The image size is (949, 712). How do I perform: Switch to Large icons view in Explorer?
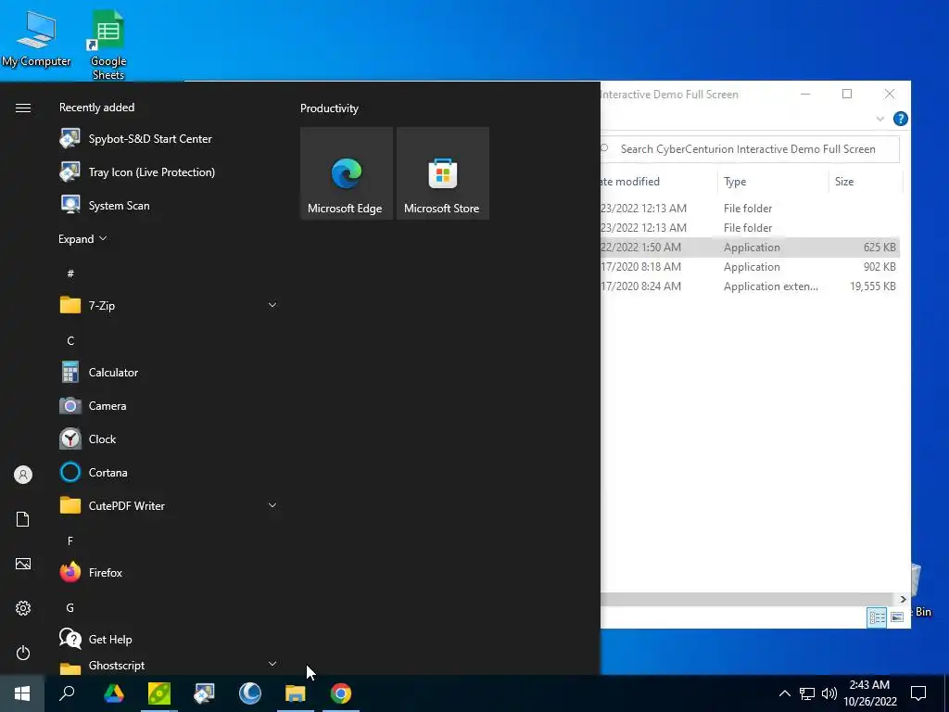pyautogui.click(x=897, y=617)
